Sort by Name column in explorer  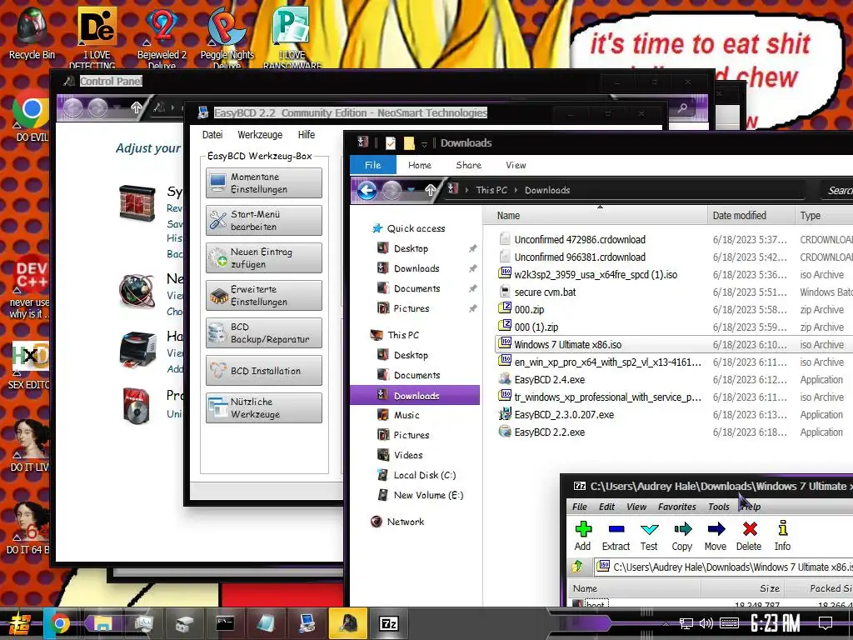coord(596,216)
